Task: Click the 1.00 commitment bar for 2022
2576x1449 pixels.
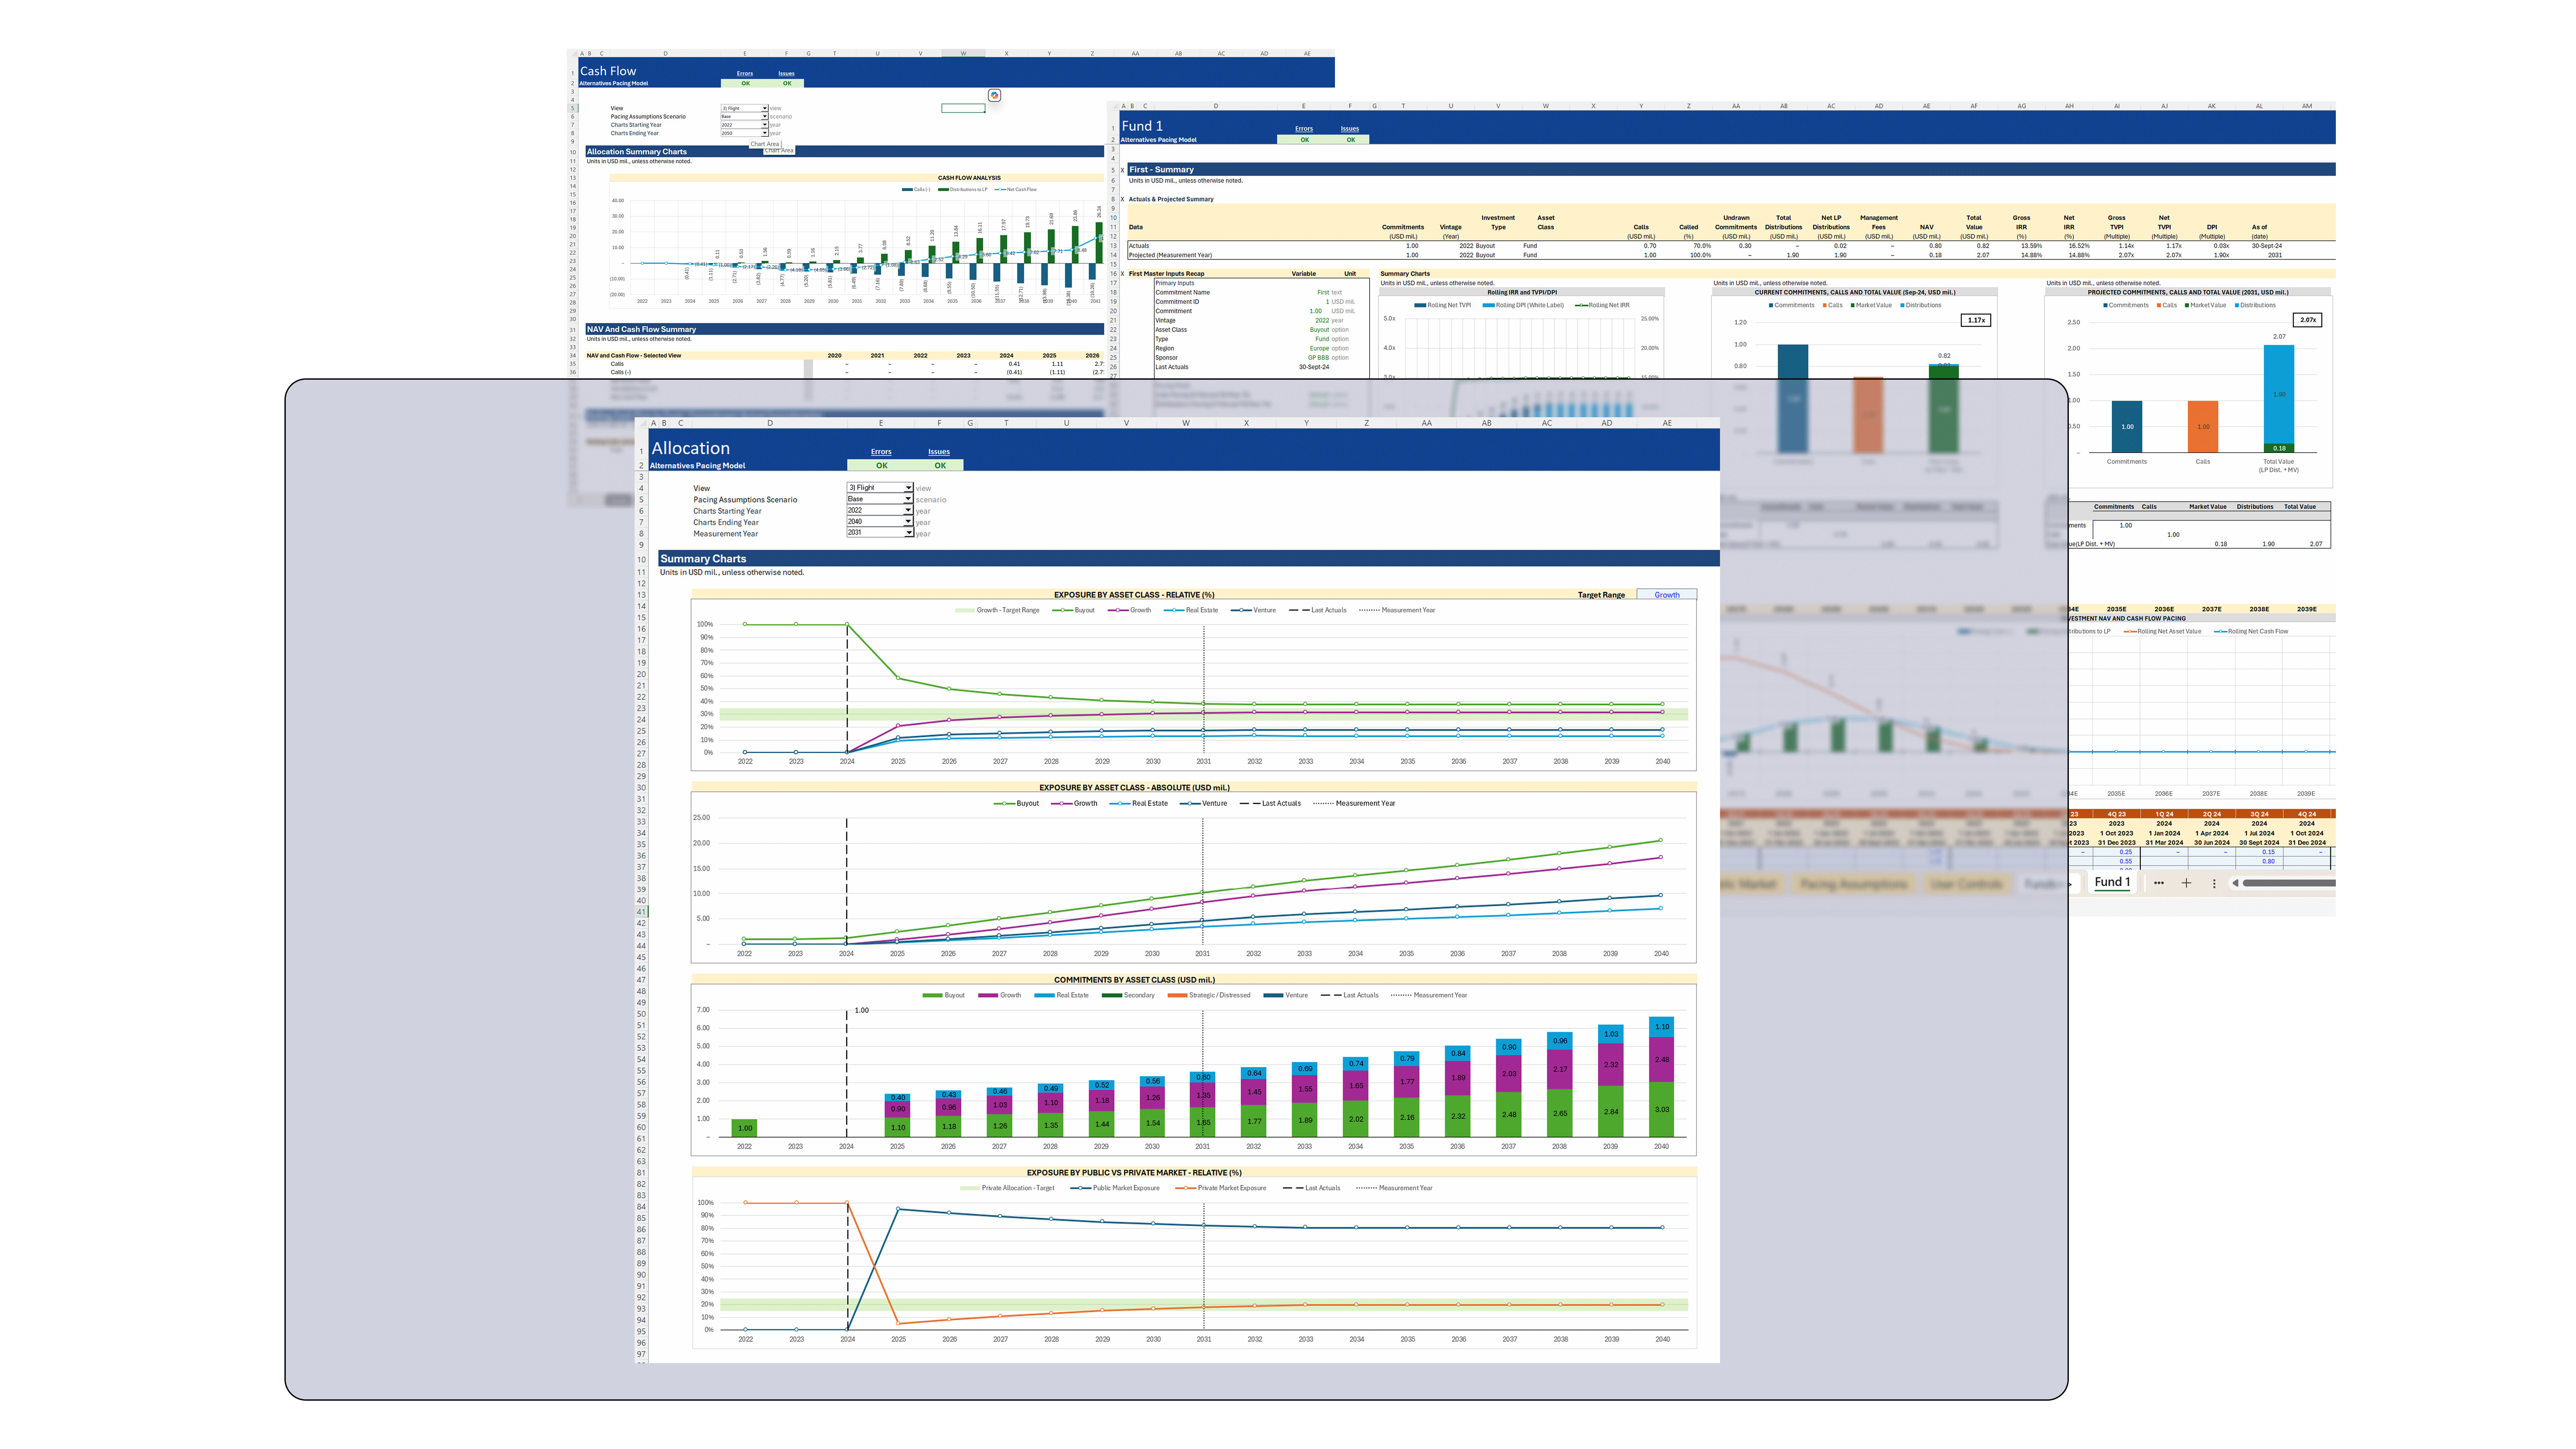Action: (744, 1128)
